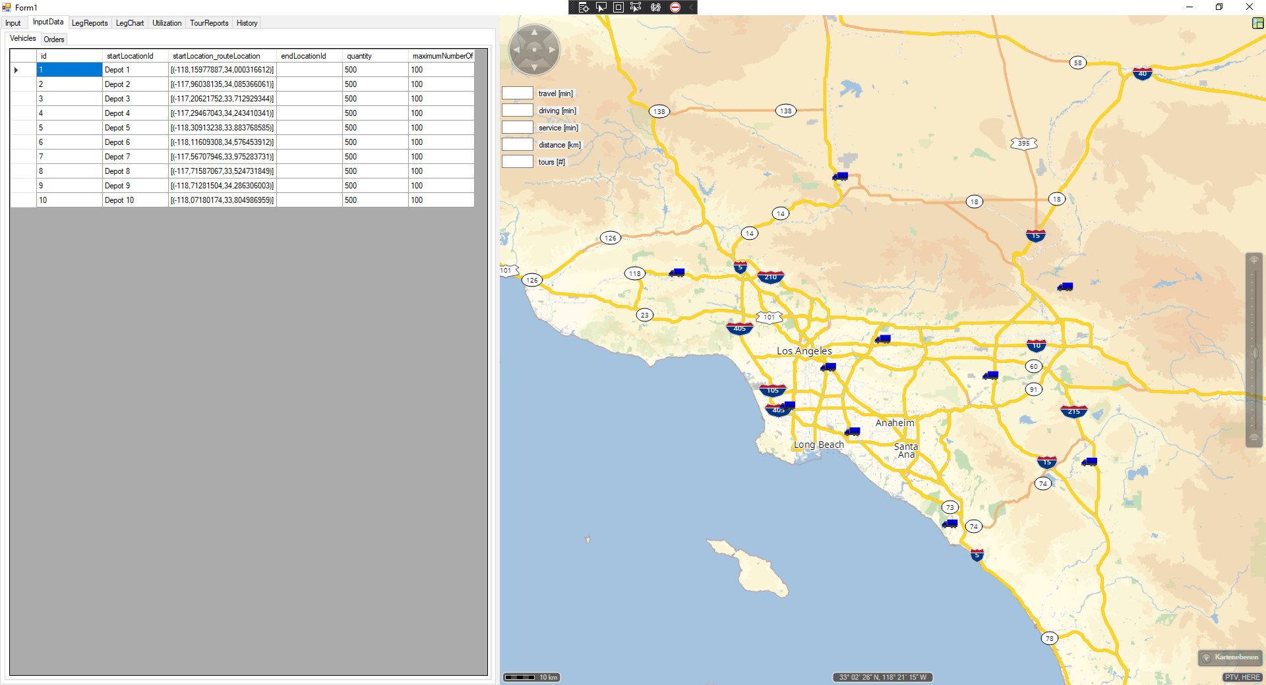The image size is (1266, 685).
Task: Click the truck icon nearest Long Beach
Action: (853, 432)
